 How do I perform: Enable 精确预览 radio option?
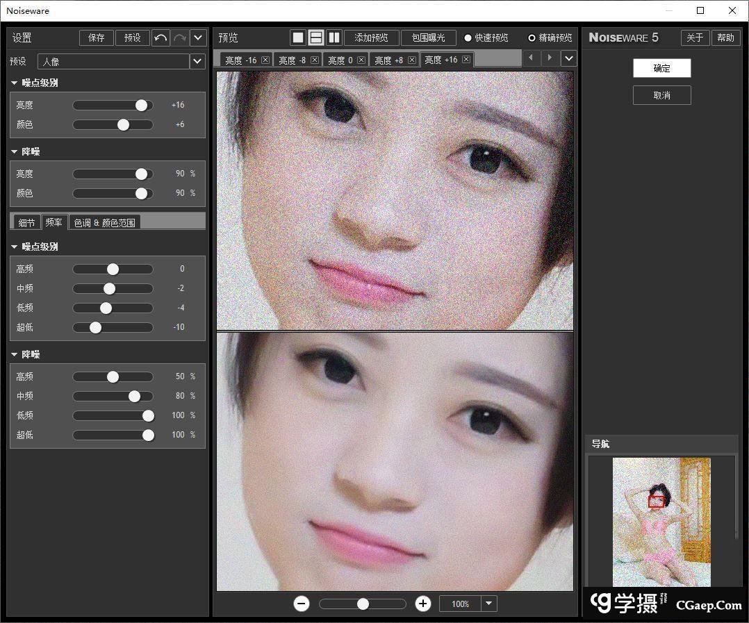pos(532,38)
